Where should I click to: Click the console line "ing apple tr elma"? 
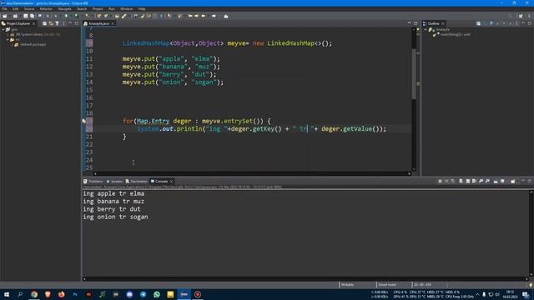pyautogui.click(x=113, y=193)
